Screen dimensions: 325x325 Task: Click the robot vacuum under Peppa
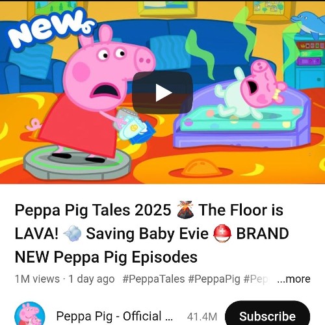click(x=77, y=163)
